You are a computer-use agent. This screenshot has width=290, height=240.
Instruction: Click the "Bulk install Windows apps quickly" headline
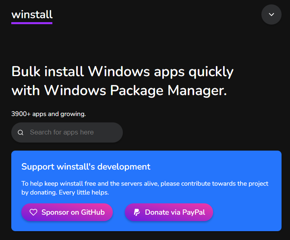pyautogui.click(x=122, y=72)
